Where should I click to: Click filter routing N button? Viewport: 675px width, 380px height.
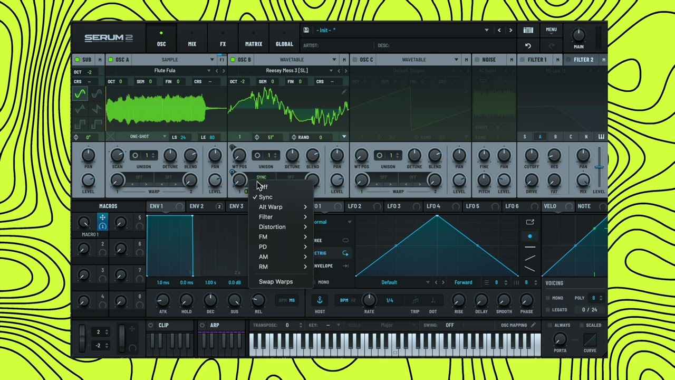point(586,137)
